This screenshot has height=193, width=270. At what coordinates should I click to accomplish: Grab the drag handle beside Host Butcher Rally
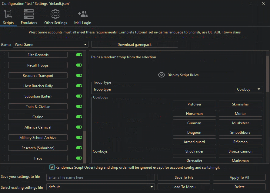point(4,86)
